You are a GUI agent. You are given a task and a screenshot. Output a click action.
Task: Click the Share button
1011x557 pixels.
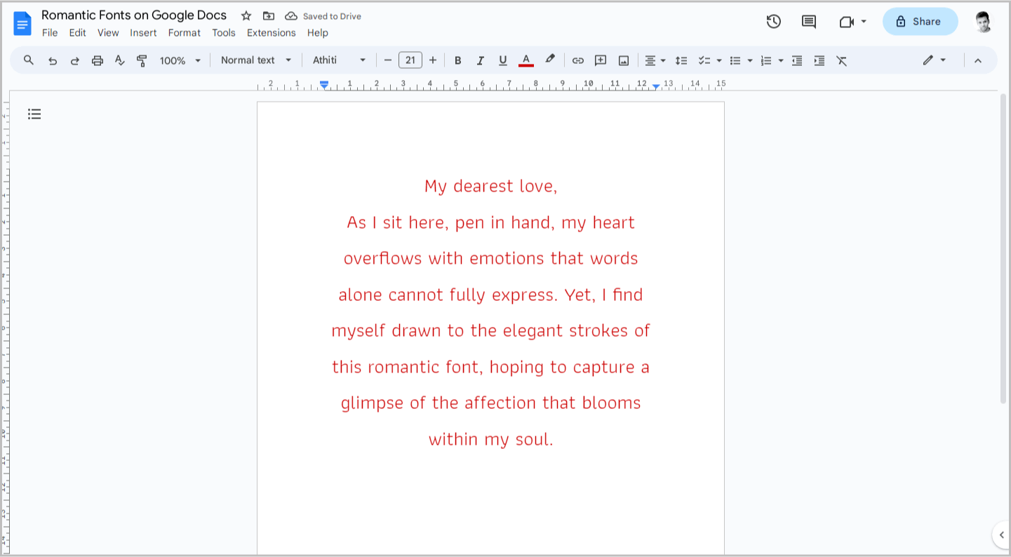920,22
